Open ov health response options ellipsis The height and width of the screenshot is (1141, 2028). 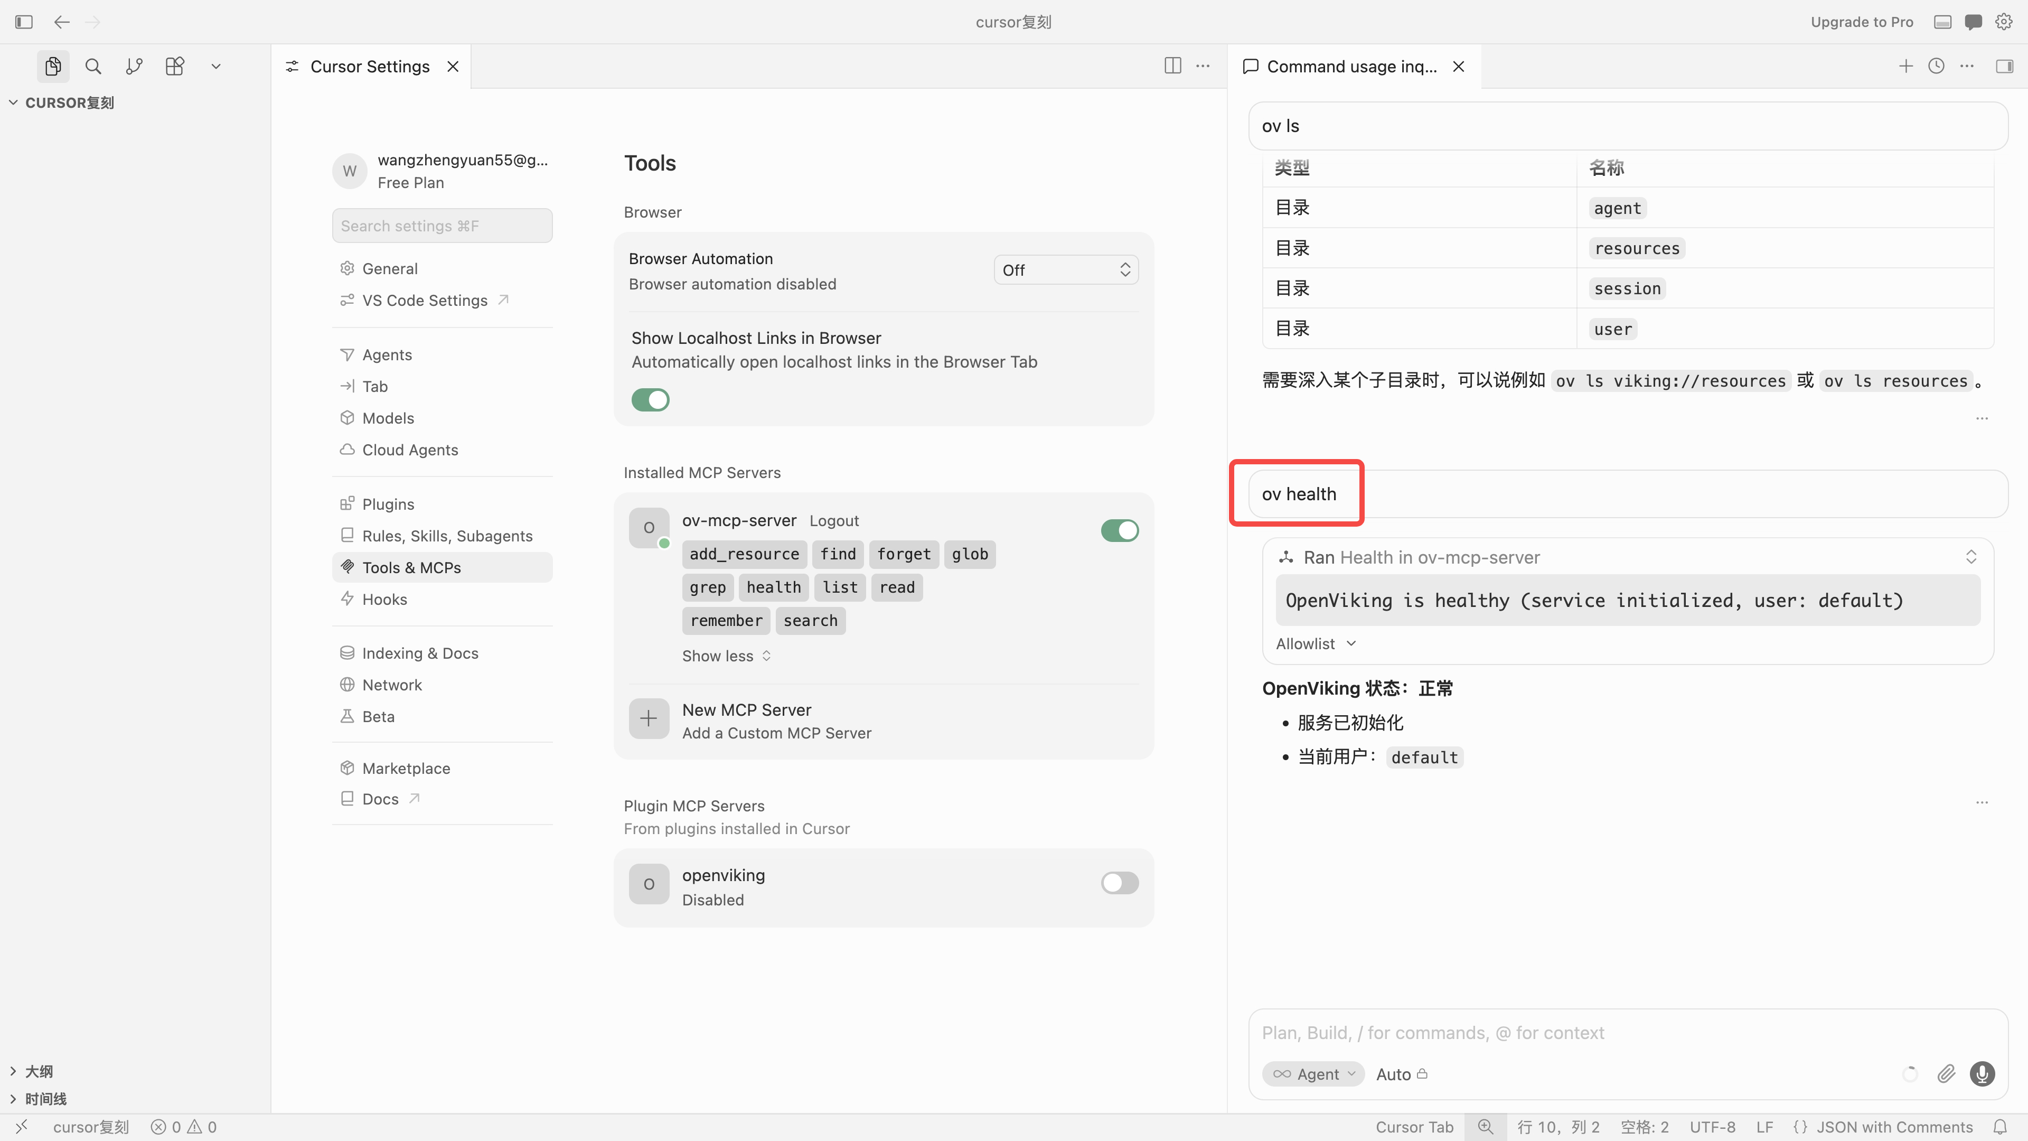tap(1982, 802)
